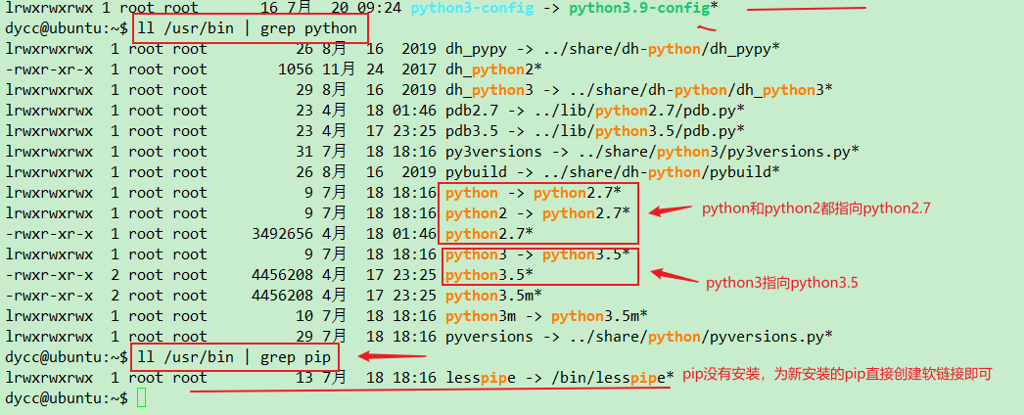Click the green terminal cursor on the last prompt
This screenshot has height=415, width=1024.
pyautogui.click(x=142, y=398)
